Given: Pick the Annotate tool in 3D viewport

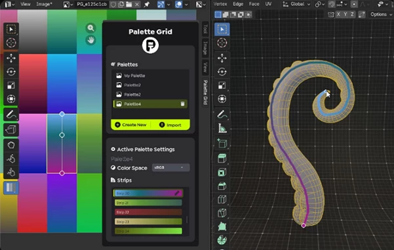Looking at the screenshot, I should pyautogui.click(x=222, y=114).
